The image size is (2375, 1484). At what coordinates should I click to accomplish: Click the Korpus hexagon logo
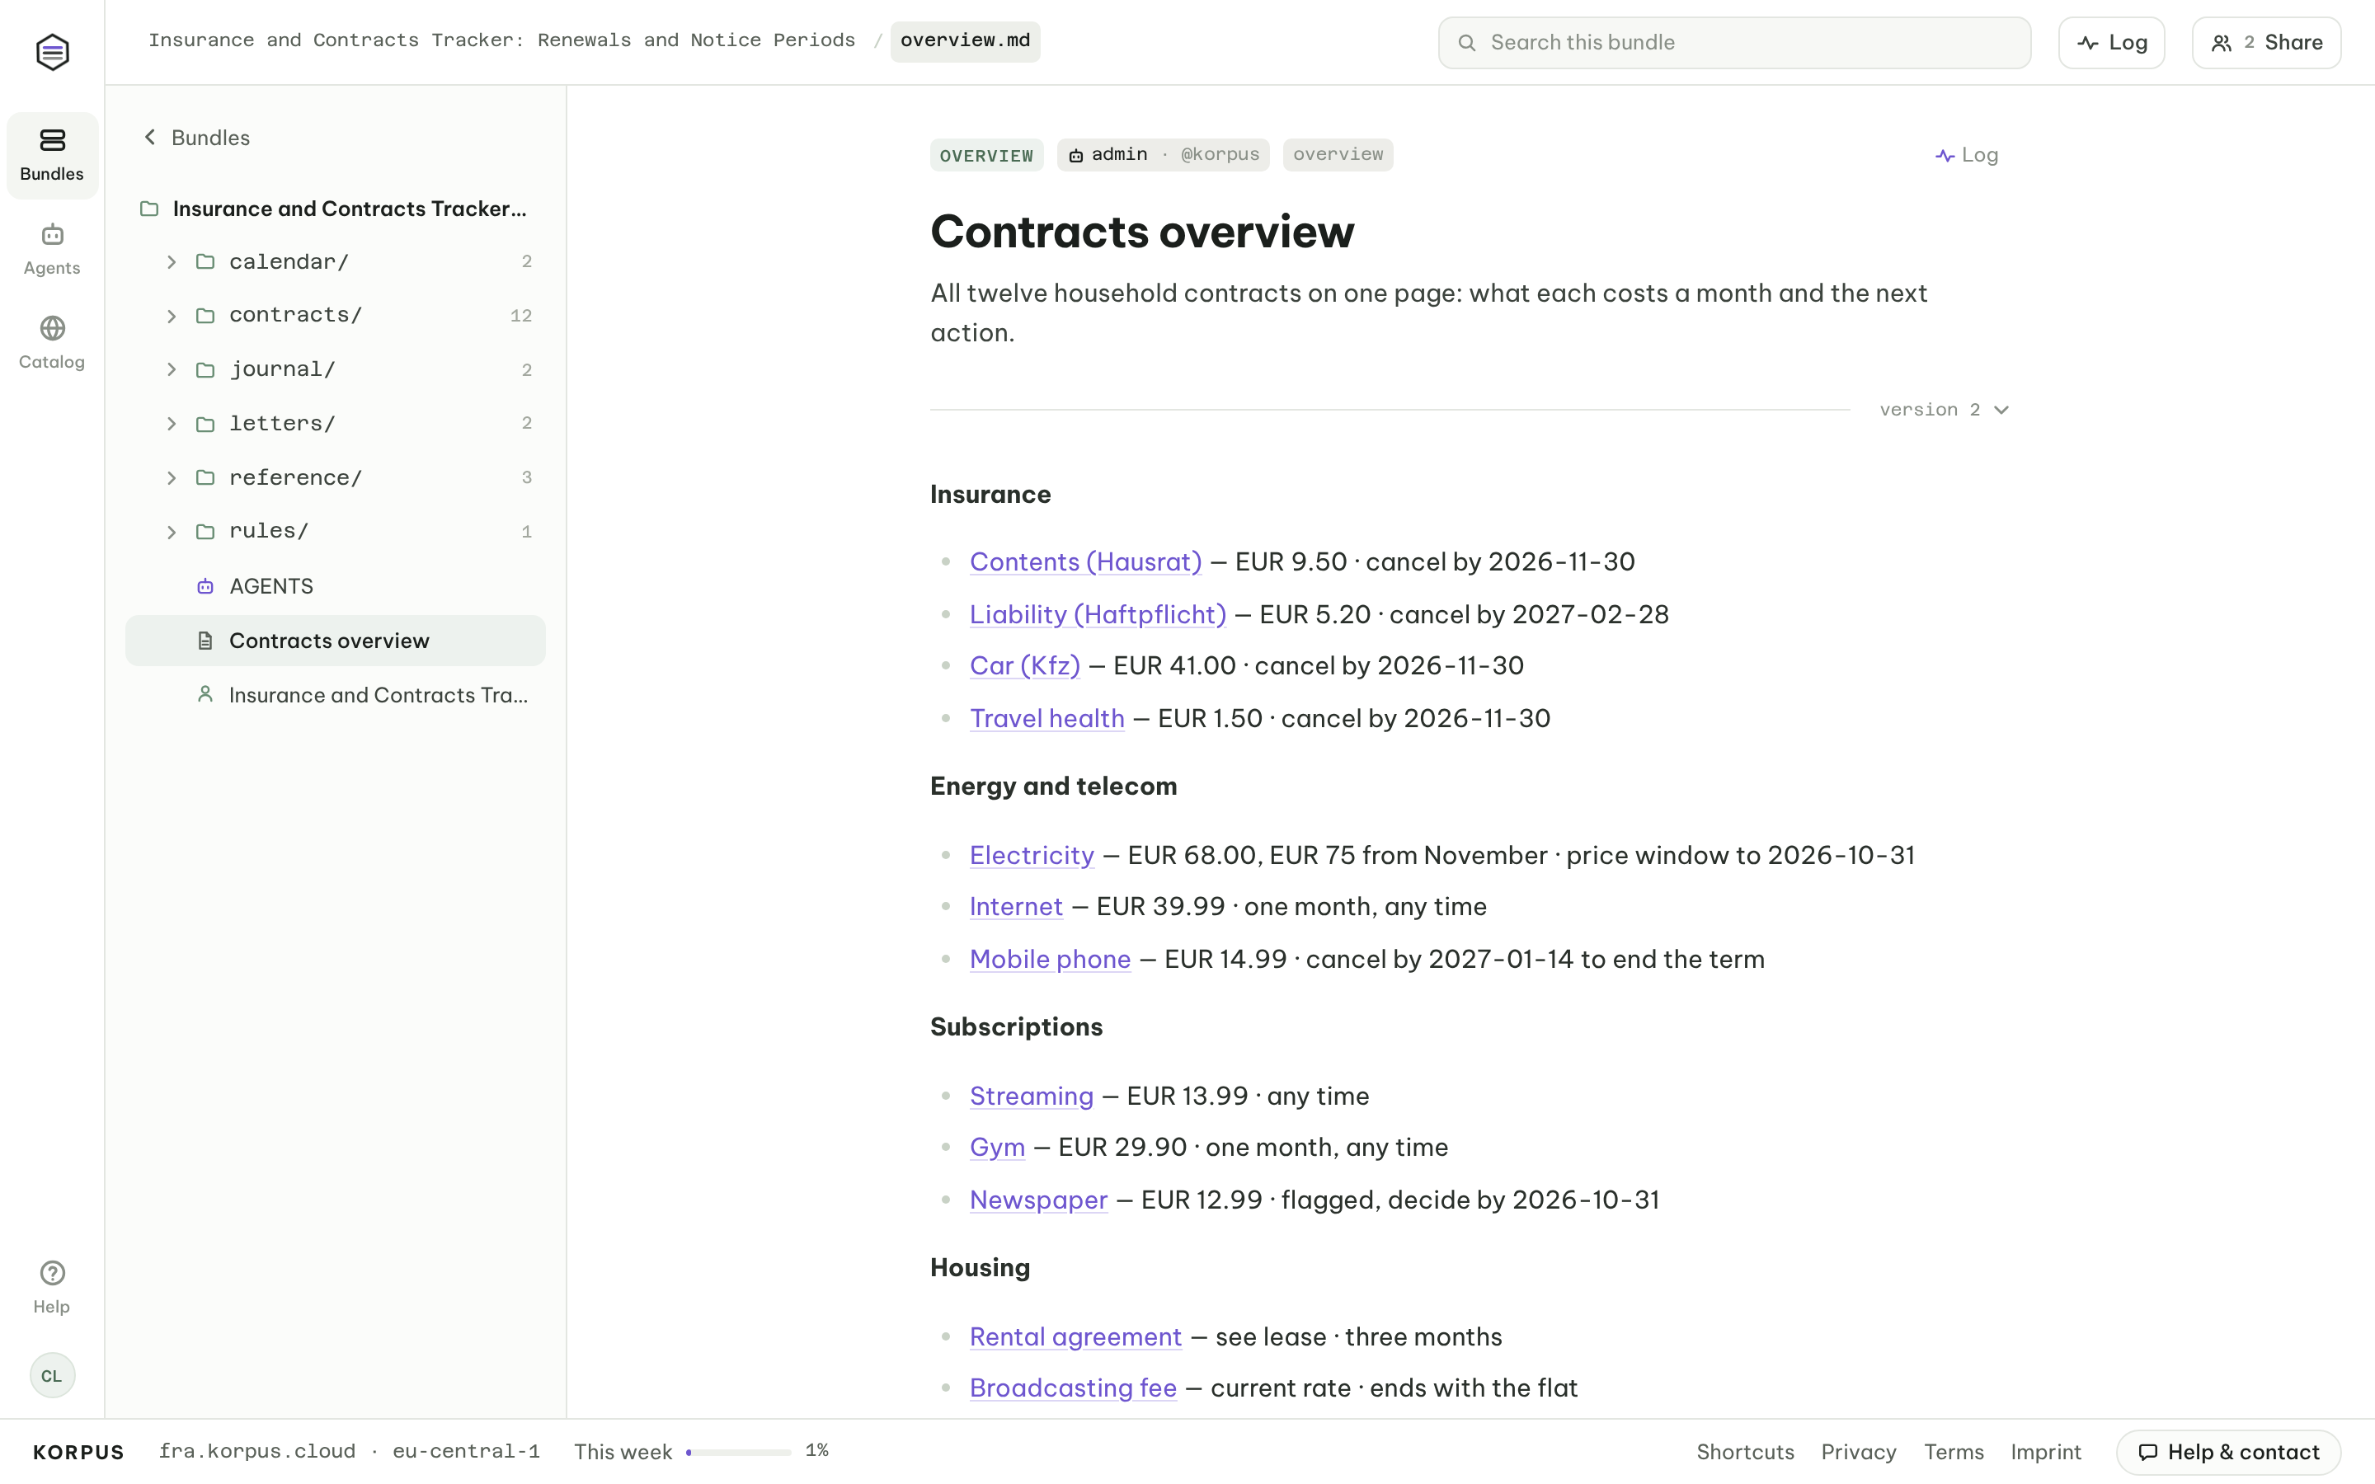52,51
